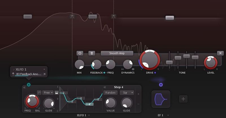Image resolution: width=226 pixels, height=118 pixels.
Task: Click the second TONE slider handle
Action: [178, 58]
